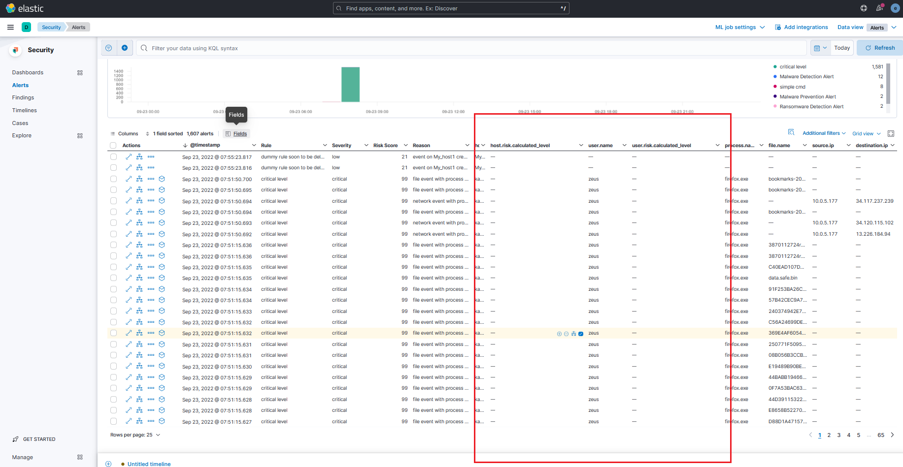Check the select-all alerts checkbox in the header
This screenshot has width=903, height=467.
click(x=113, y=145)
